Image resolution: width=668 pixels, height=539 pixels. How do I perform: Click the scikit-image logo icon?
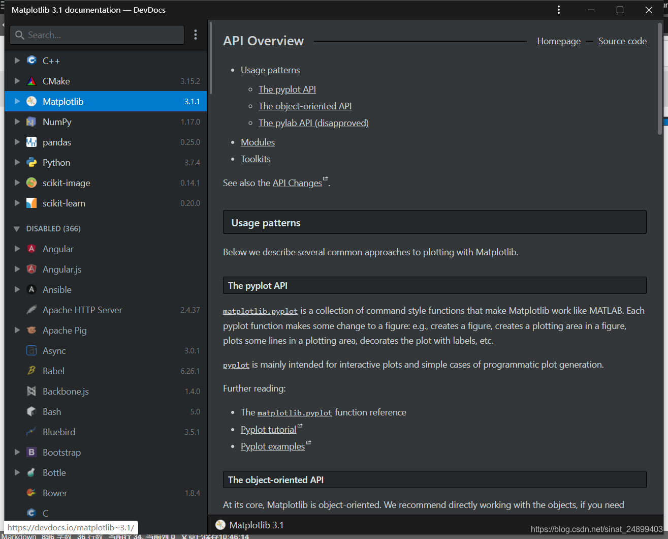[x=31, y=183]
